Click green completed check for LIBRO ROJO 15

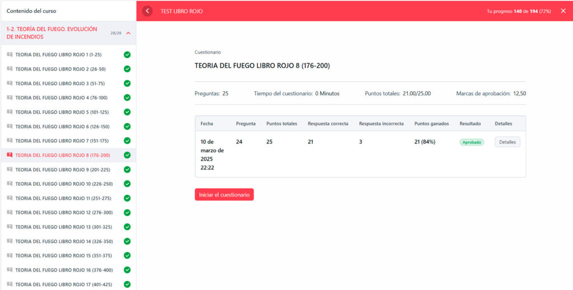127,256
